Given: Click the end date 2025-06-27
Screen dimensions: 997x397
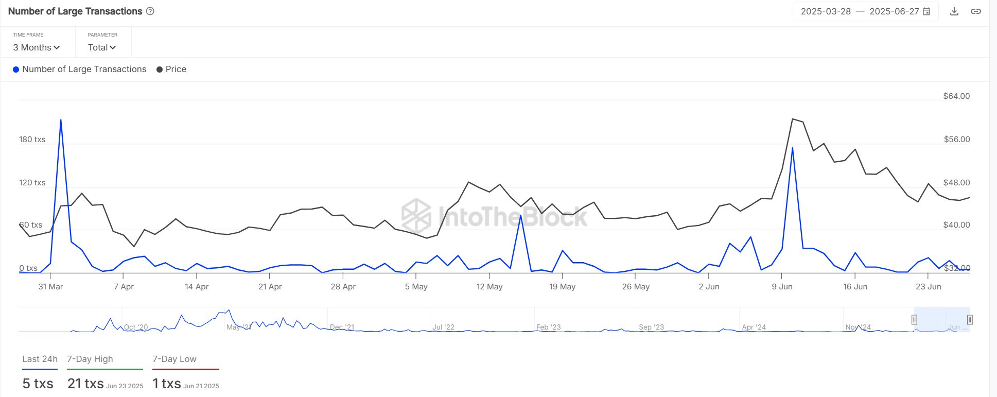Looking at the screenshot, I should pyautogui.click(x=894, y=11).
